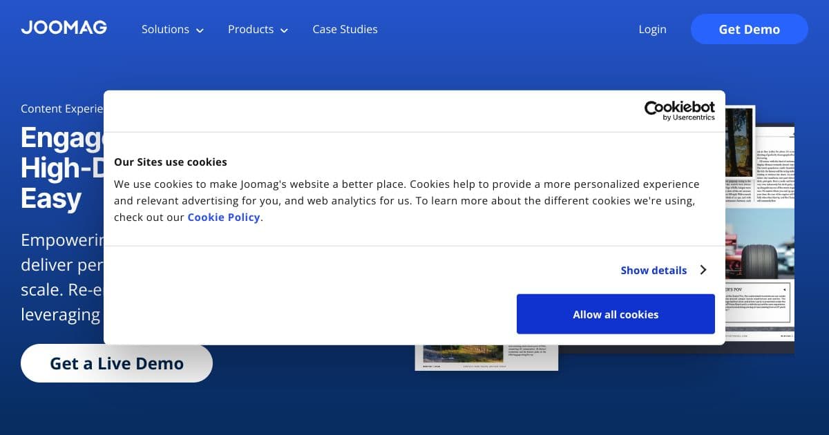Click the Joomag logo
The width and height of the screenshot is (829, 435).
64,28
